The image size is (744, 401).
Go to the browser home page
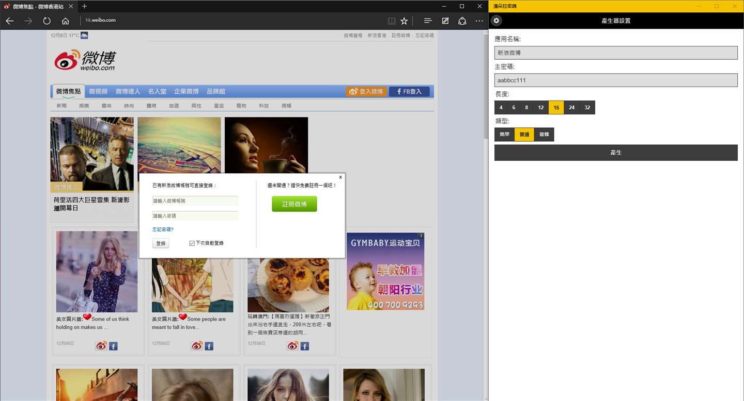66,21
